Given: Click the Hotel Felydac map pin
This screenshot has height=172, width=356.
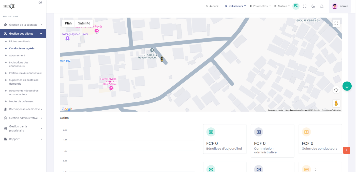Looking at the screenshot, I should pos(111,88).
